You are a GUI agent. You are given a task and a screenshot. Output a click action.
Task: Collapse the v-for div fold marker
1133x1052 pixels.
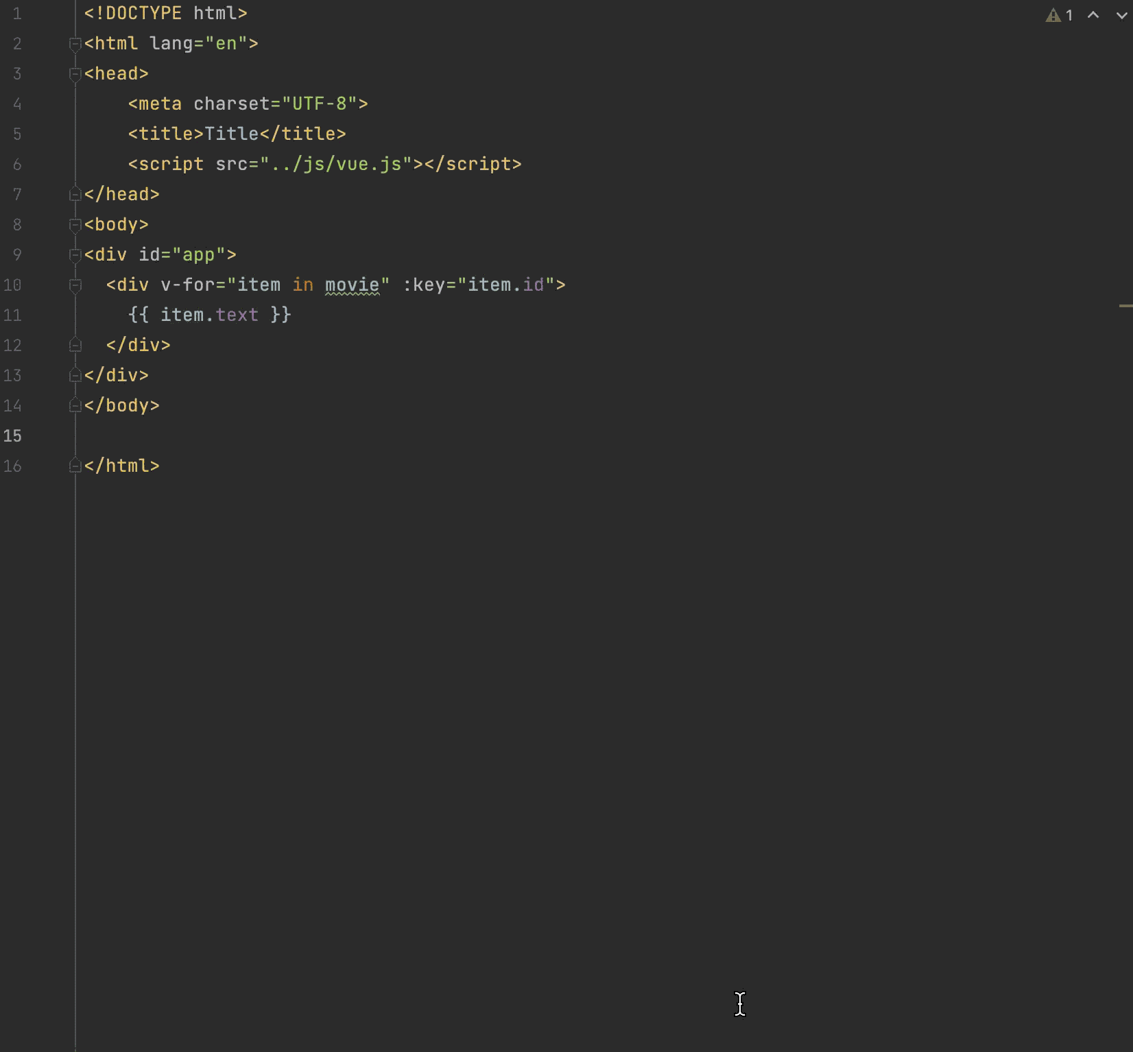tap(75, 285)
